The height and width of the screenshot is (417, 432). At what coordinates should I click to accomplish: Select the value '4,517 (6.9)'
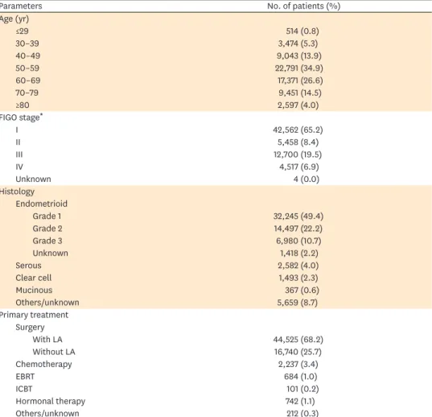pyautogui.click(x=299, y=167)
